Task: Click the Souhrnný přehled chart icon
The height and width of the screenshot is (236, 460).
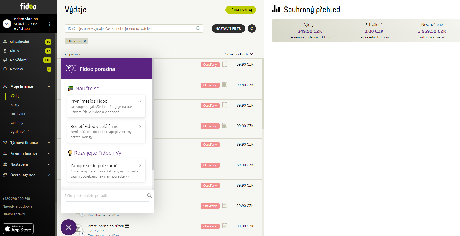Action: click(x=276, y=9)
